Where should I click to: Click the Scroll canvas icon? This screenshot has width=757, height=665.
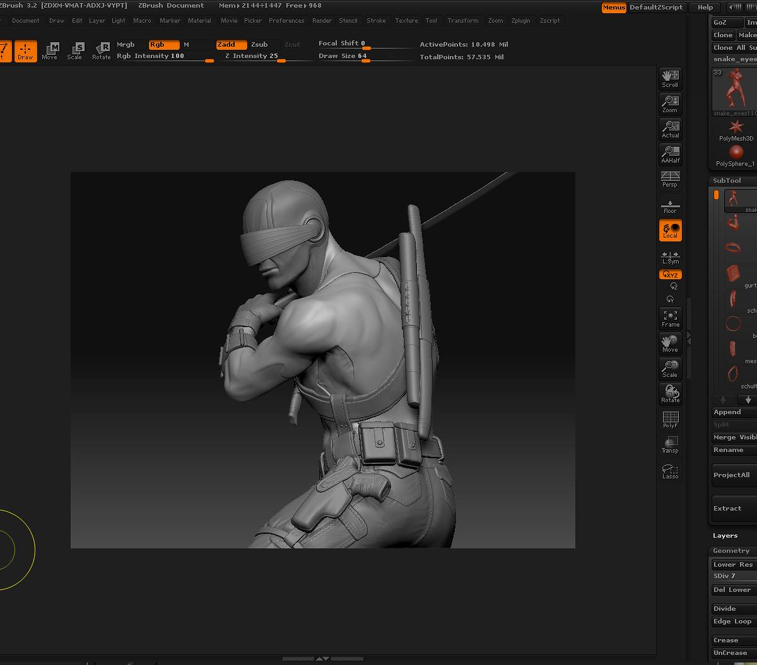click(670, 78)
